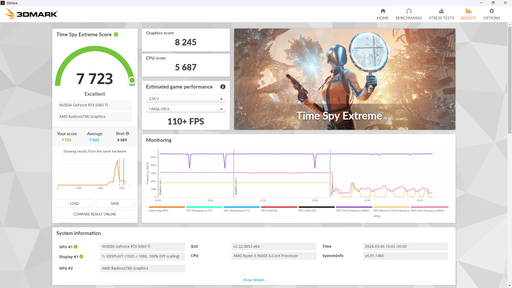Switch to the RESULTS tab label
Screen dimensions: 512x288
(469, 18)
